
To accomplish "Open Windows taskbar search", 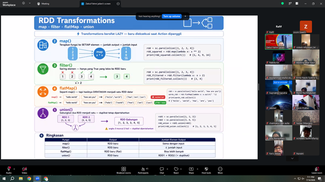I will coord(12,178).
